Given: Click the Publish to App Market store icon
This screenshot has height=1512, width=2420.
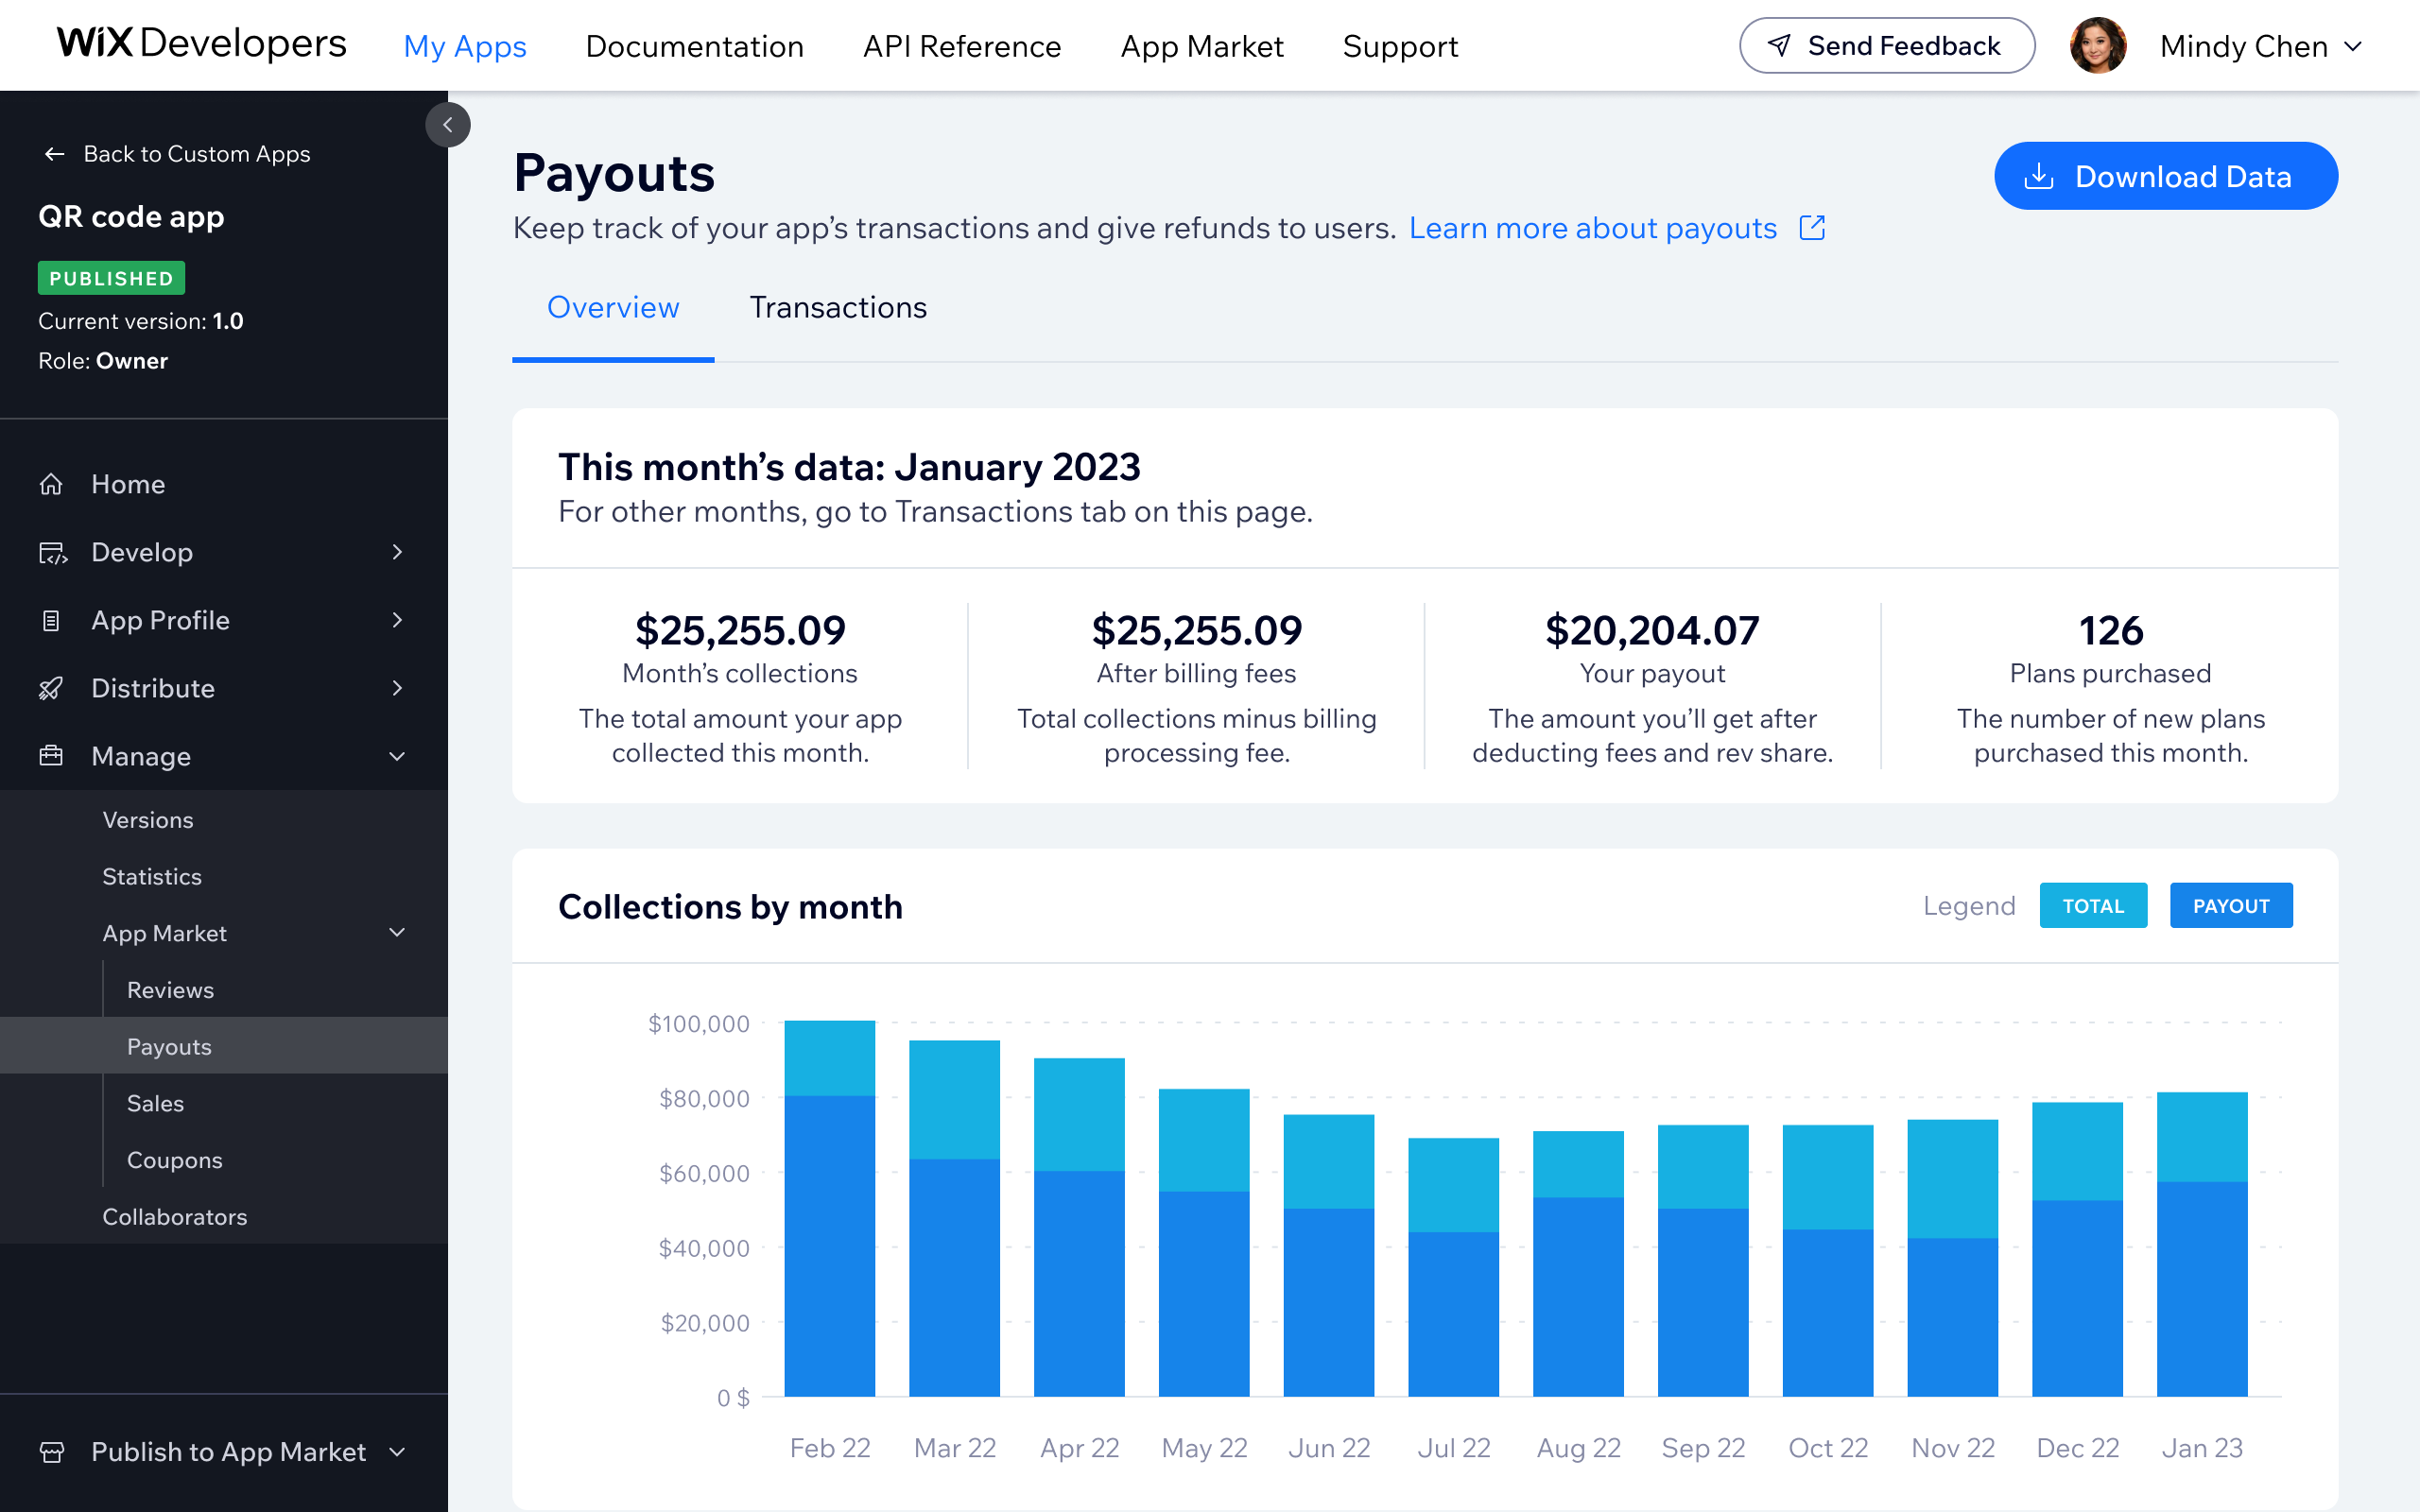Looking at the screenshot, I should 52,1452.
